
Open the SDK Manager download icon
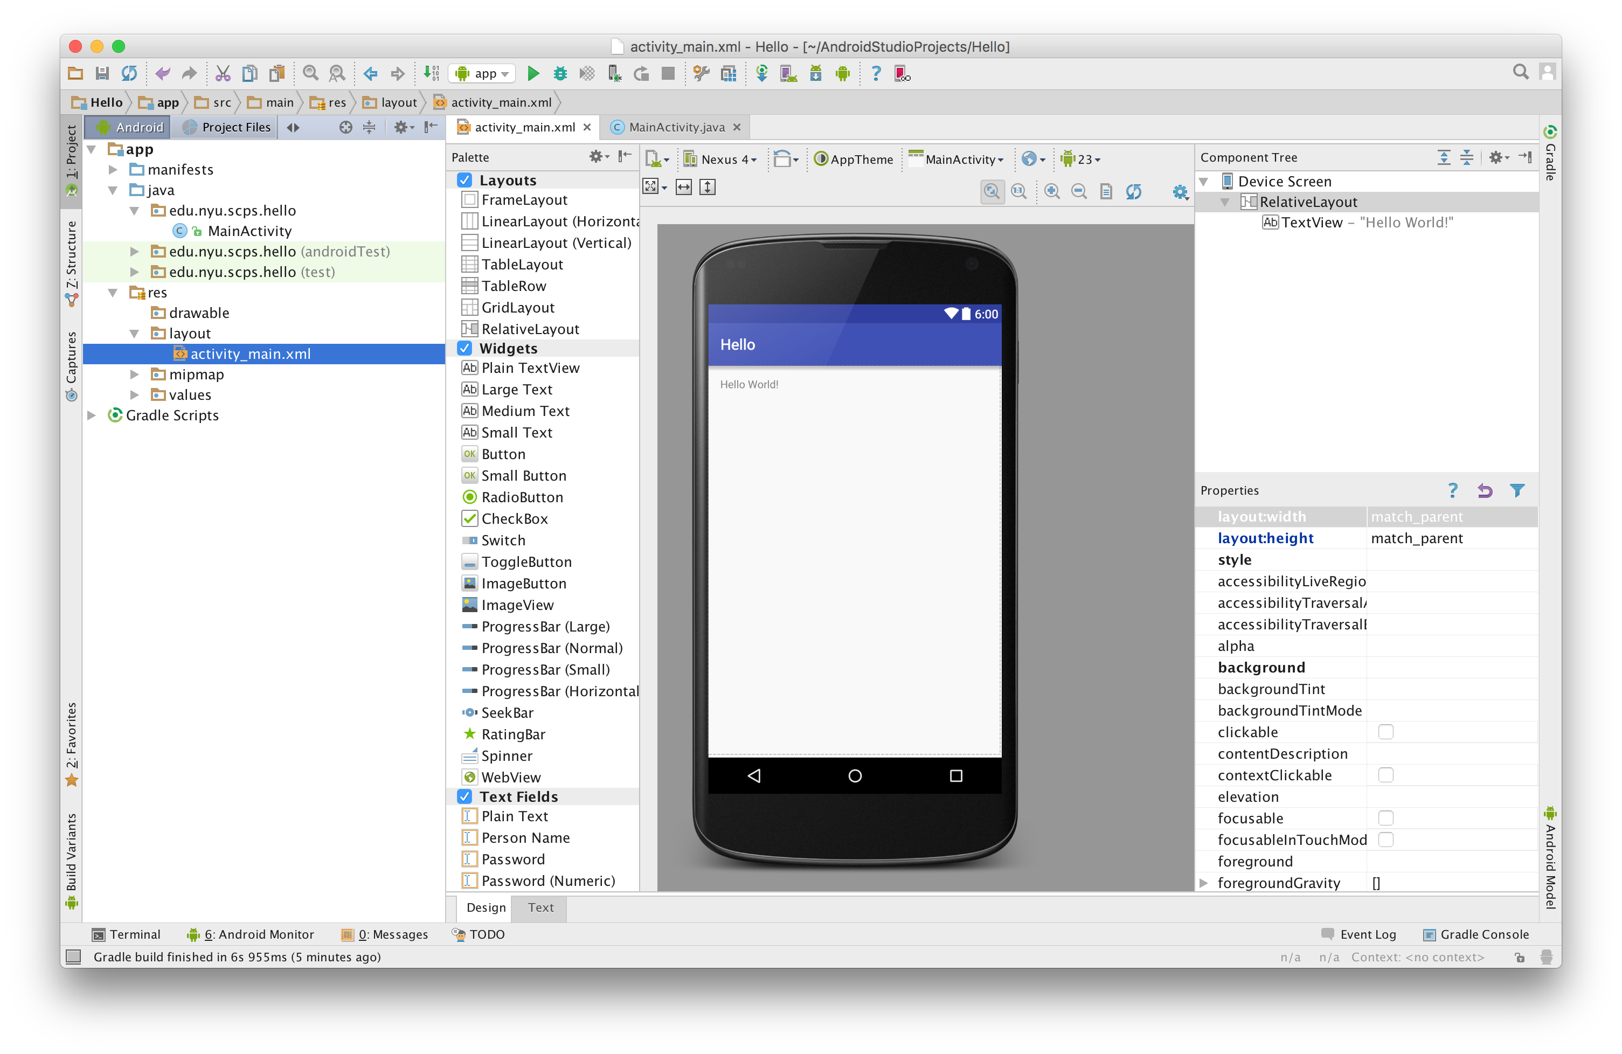pyautogui.click(x=816, y=74)
